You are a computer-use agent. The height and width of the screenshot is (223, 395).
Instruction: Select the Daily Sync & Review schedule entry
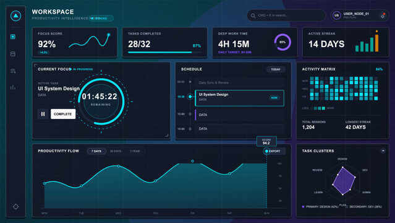click(239, 82)
